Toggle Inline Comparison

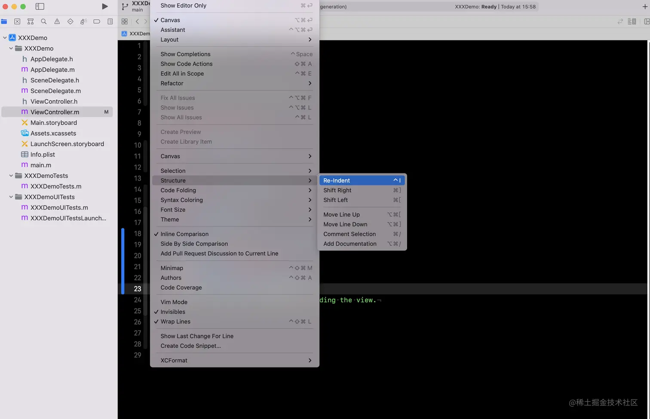[x=234, y=234]
